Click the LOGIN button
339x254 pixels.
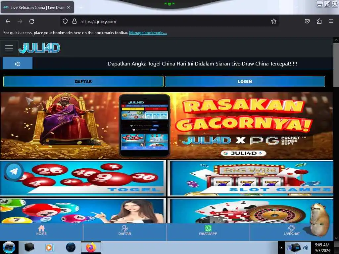[245, 81]
